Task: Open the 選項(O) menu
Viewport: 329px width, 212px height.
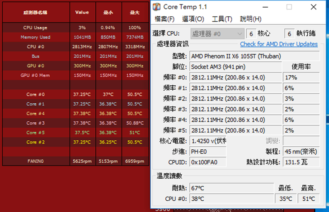Action: click(x=193, y=19)
